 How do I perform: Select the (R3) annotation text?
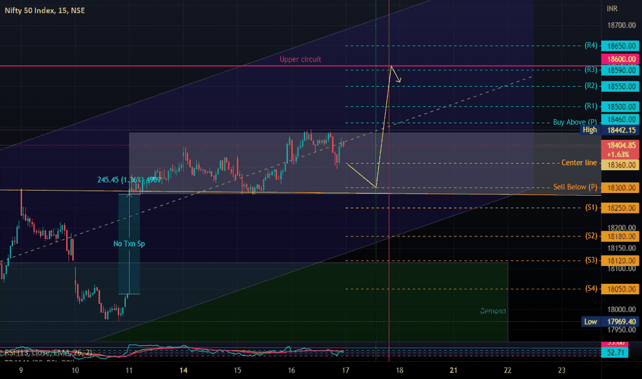(591, 70)
